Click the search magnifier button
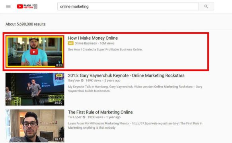Image resolution: width=232 pixels, height=143 pixels. [x=206, y=6]
